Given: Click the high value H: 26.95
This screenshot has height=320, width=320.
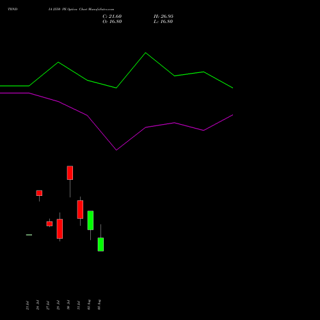Looking at the screenshot, I should (163, 17).
